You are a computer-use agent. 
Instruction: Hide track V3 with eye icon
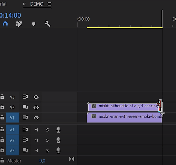point(36,97)
